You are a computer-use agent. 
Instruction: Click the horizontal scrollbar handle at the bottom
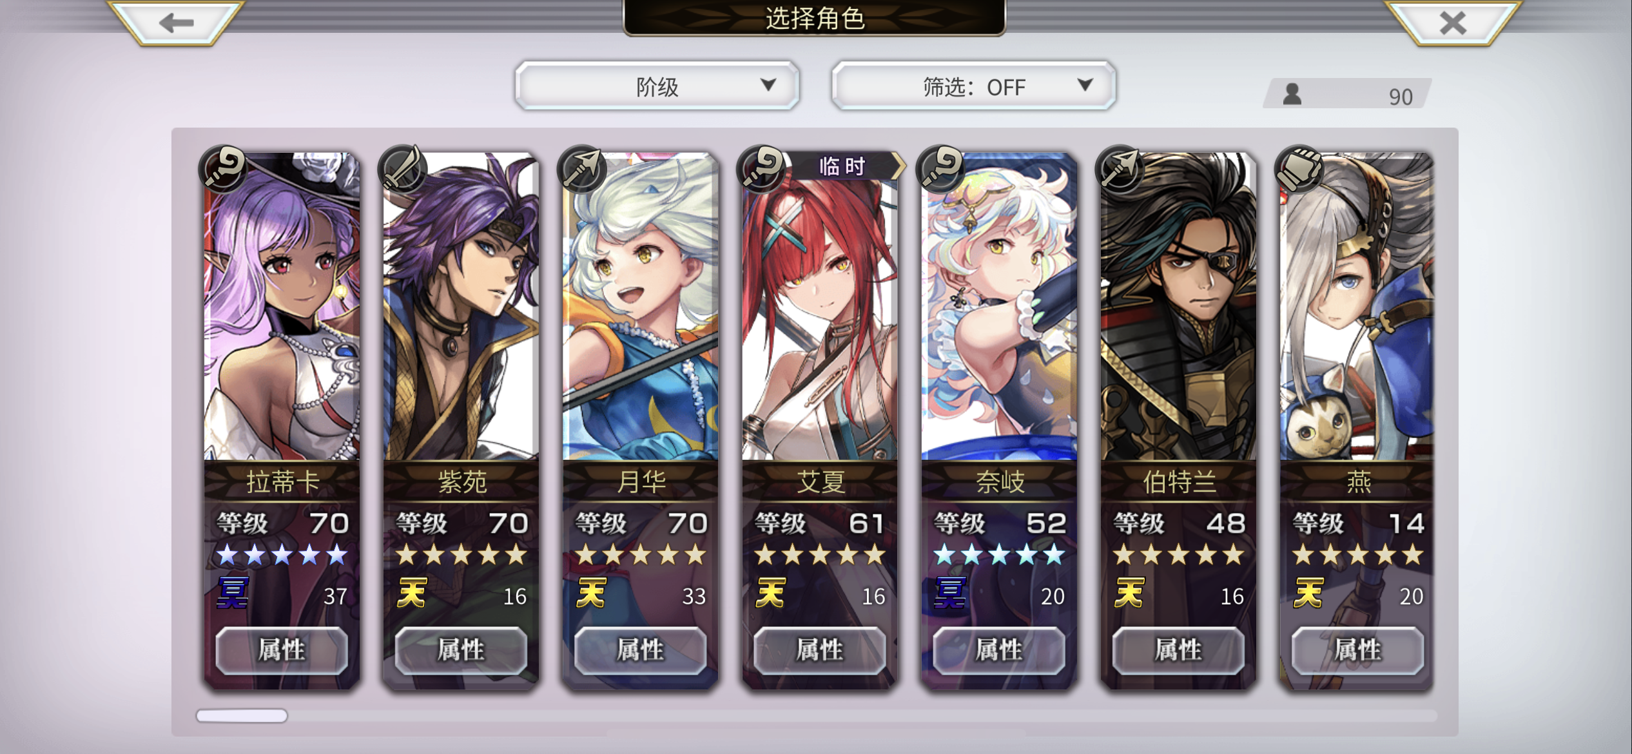click(x=242, y=715)
